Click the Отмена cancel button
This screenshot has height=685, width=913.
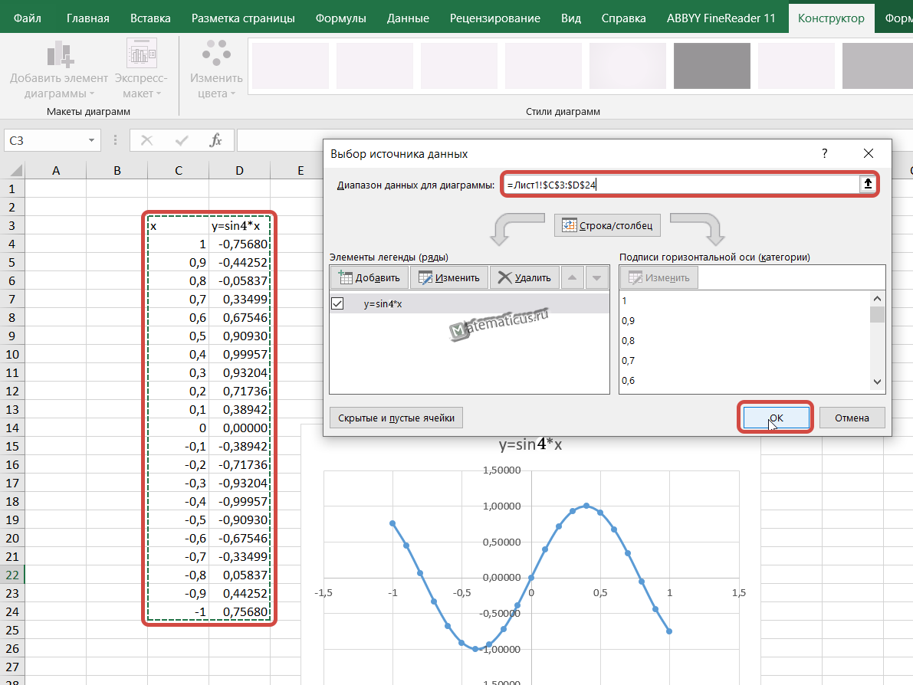(x=852, y=418)
